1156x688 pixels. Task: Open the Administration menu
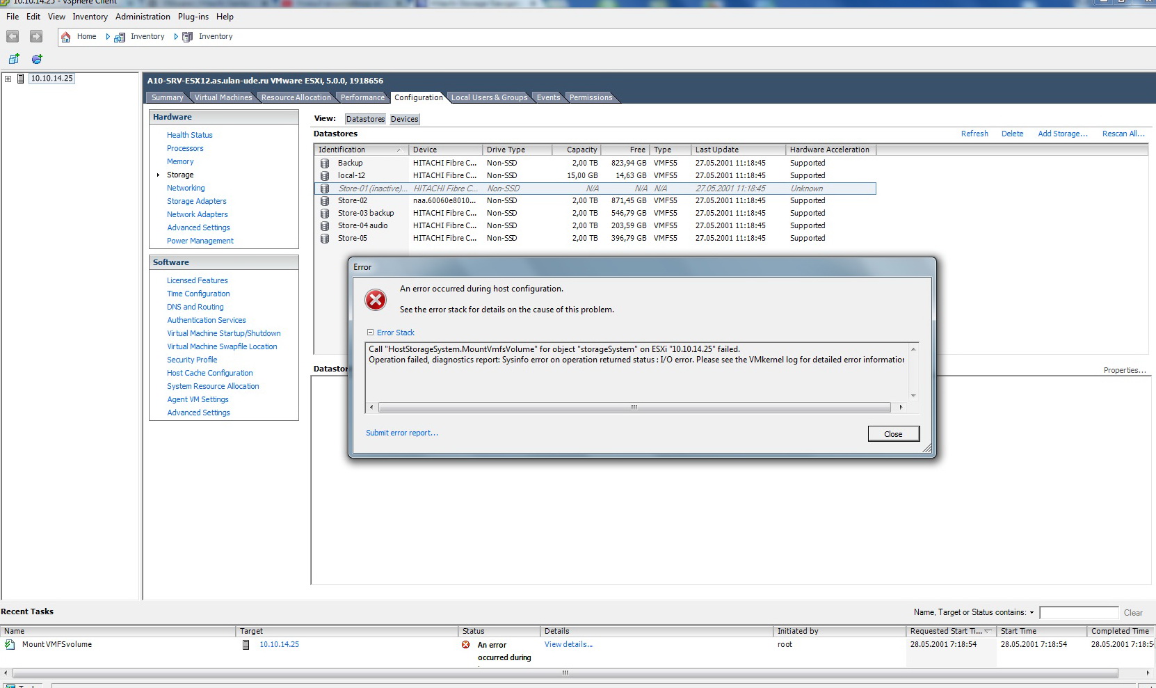coord(143,17)
